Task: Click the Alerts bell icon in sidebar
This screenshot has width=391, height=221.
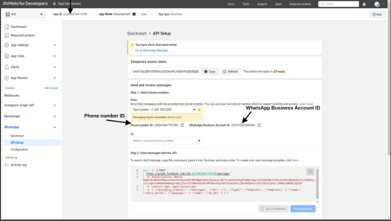Action: [x=7, y=67]
